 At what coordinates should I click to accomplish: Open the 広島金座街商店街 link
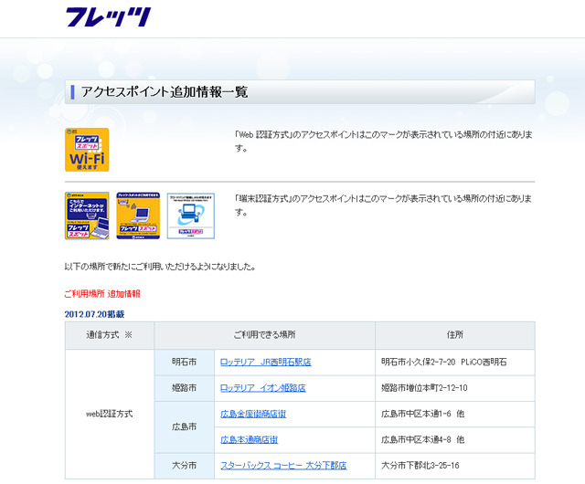pyautogui.click(x=253, y=414)
